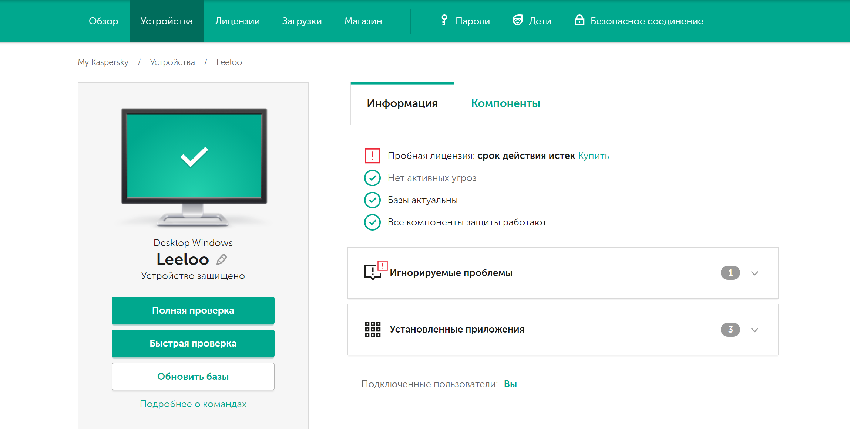Click the срок действия истек text
850x429 pixels.
click(526, 156)
